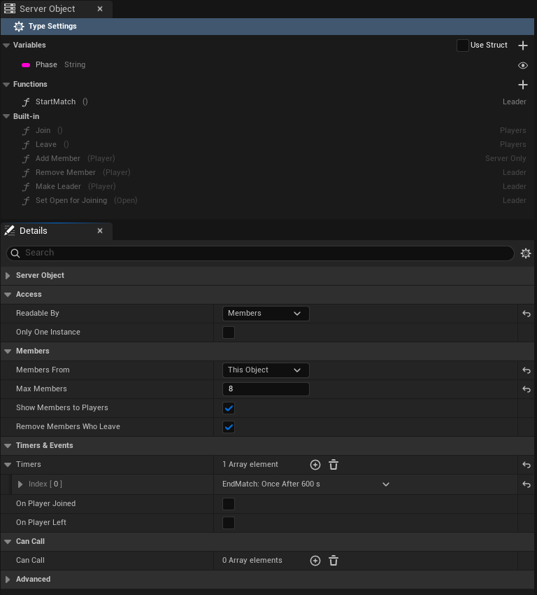The width and height of the screenshot is (537, 595).
Task: Add a new variable with plus icon
Action: [522, 45]
